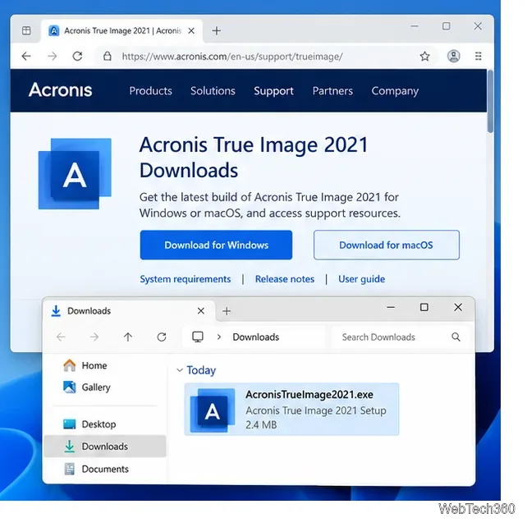Image resolution: width=527 pixels, height=527 pixels.
Task: Open the Solutions menu
Action: coord(213,91)
